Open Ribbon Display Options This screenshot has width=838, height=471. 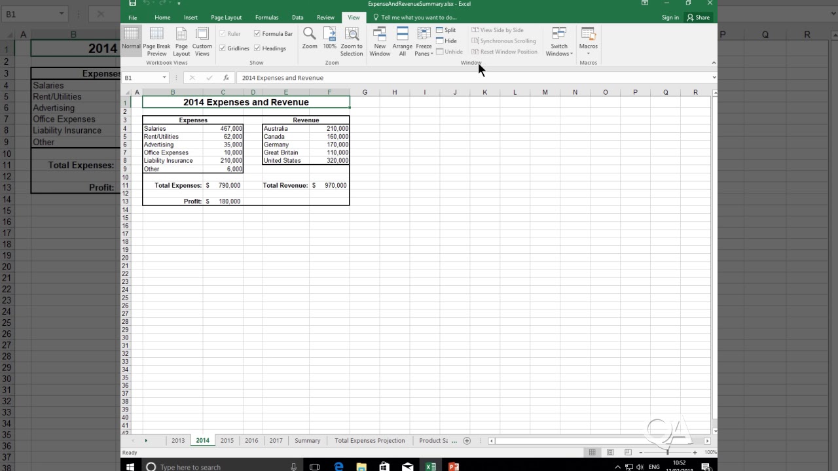(645, 3)
